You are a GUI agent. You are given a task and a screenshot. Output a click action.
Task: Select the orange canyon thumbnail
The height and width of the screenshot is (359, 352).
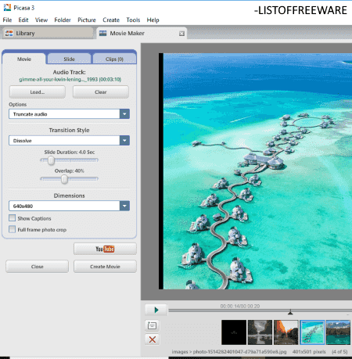pos(286,332)
